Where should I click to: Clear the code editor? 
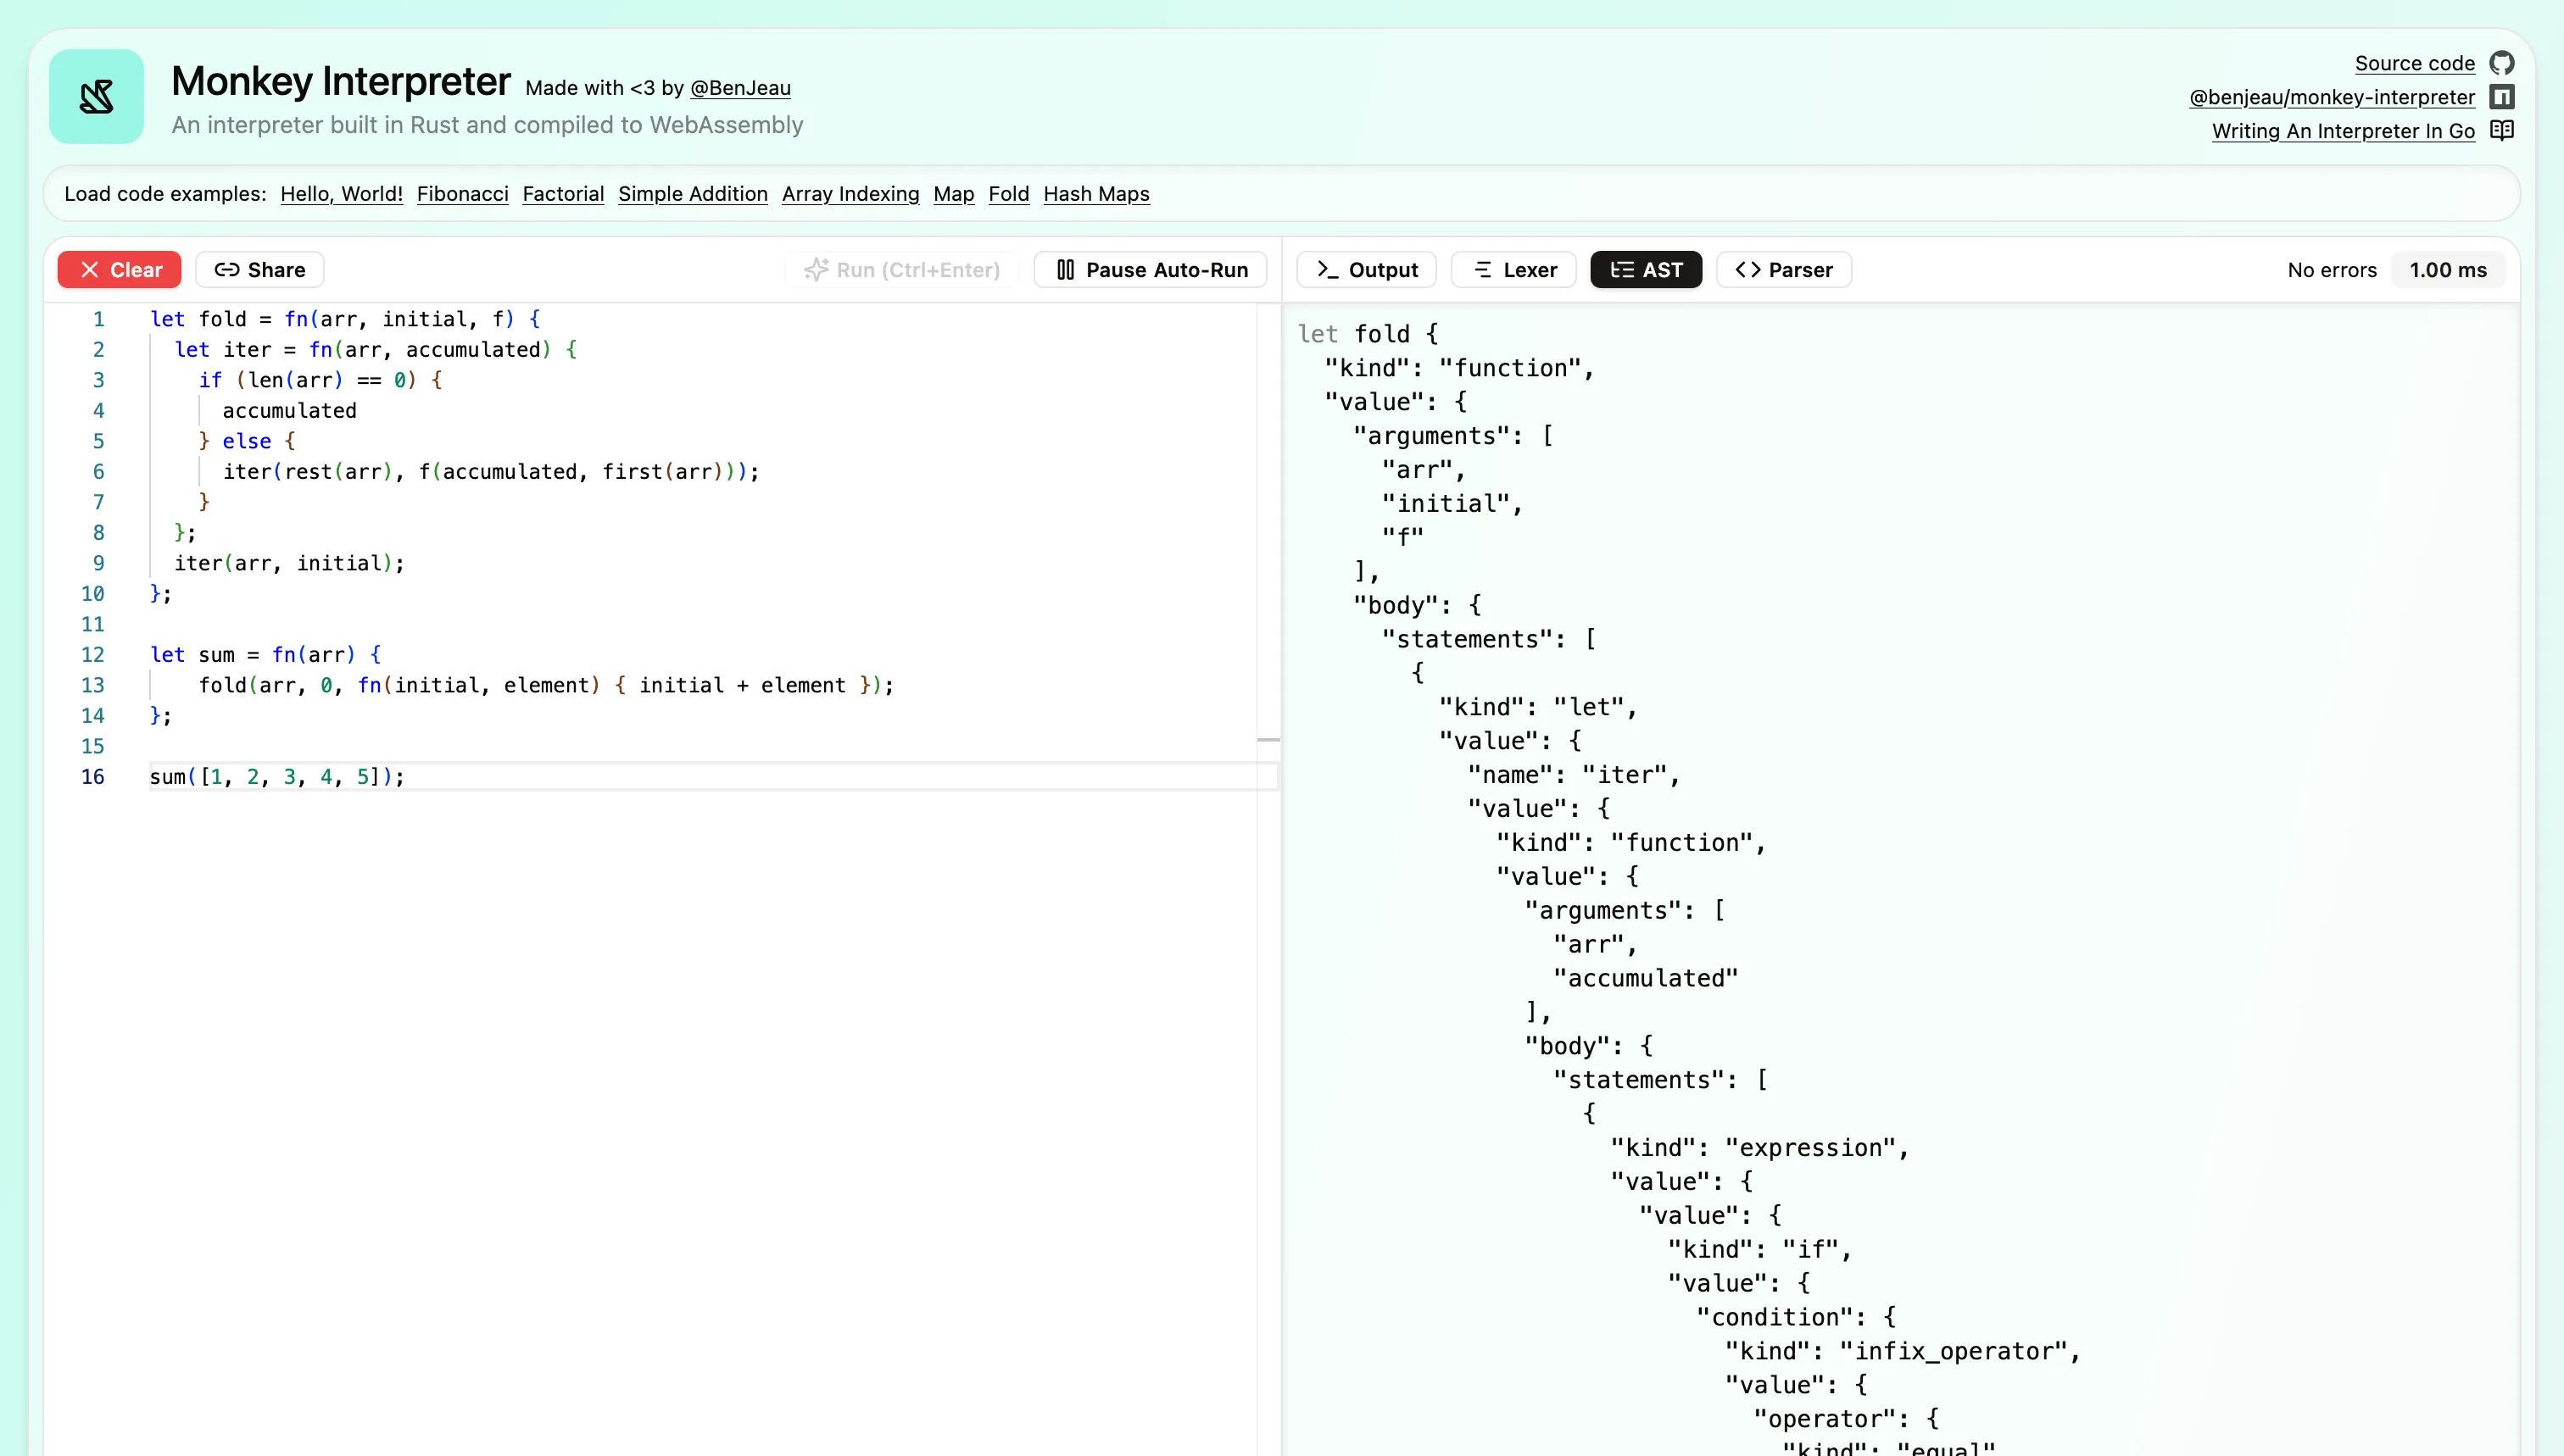119,269
